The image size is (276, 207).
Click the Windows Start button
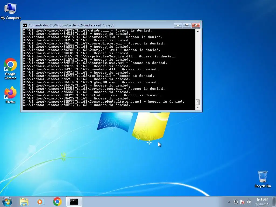coord(7,202)
